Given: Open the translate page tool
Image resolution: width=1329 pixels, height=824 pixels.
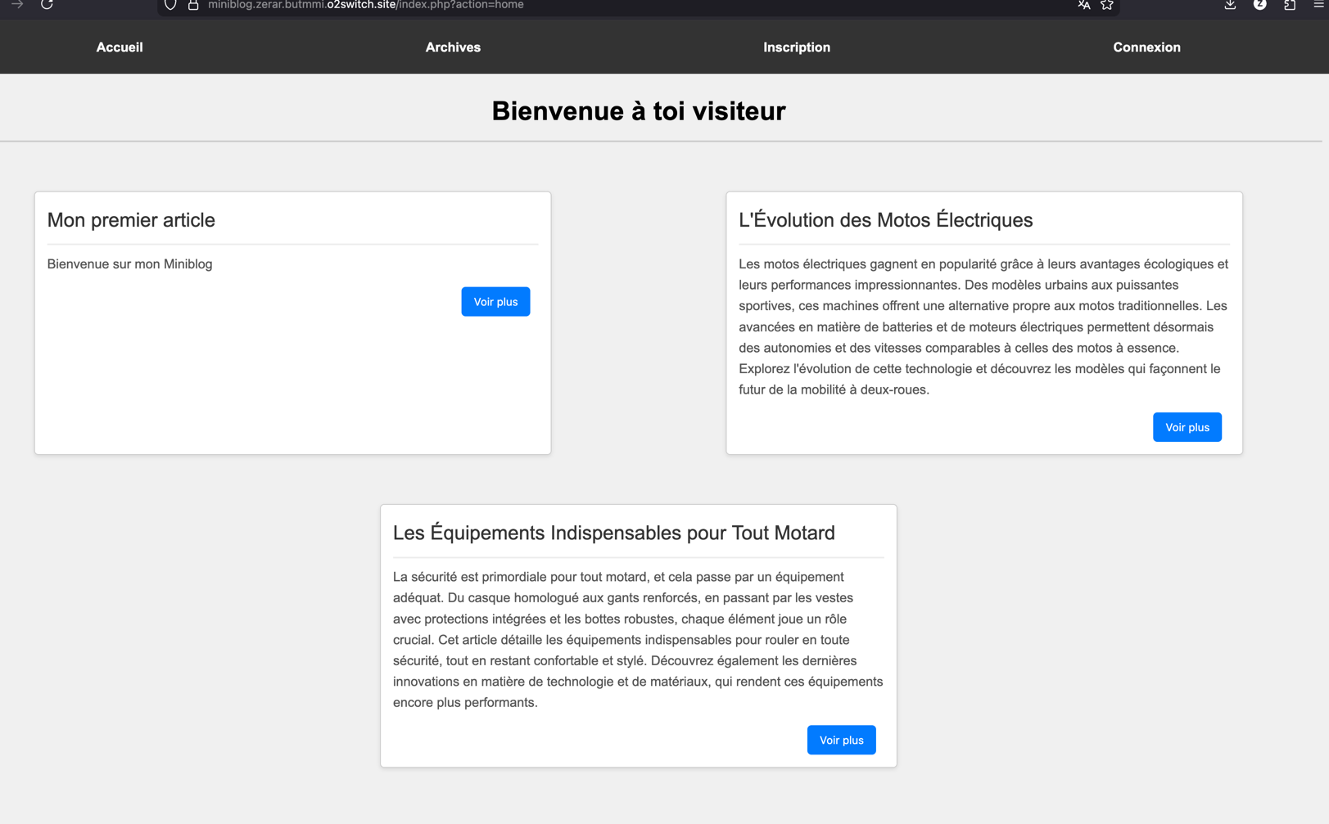Looking at the screenshot, I should click(1083, 5).
